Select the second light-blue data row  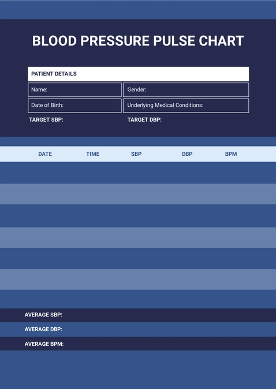138,238
